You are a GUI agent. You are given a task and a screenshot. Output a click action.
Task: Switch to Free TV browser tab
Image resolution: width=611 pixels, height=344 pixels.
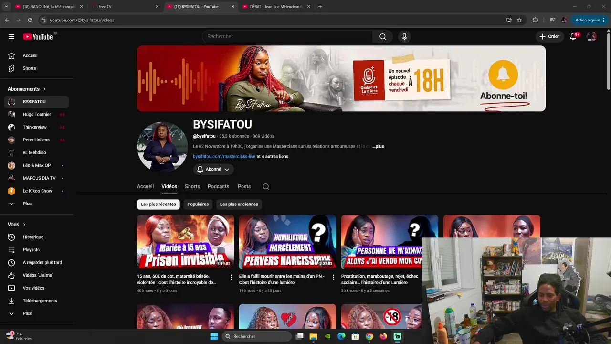[x=124, y=7]
